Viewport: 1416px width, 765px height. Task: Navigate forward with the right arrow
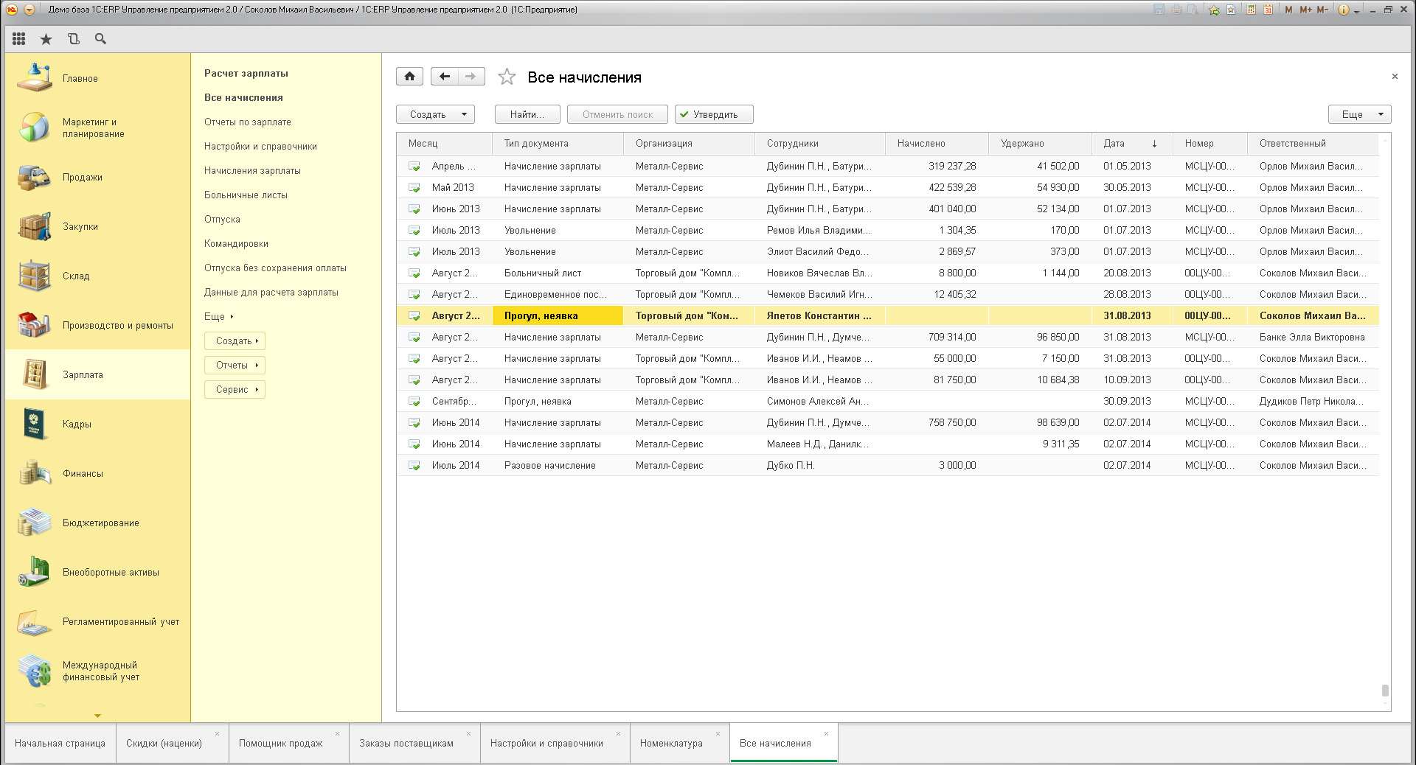[x=471, y=76]
